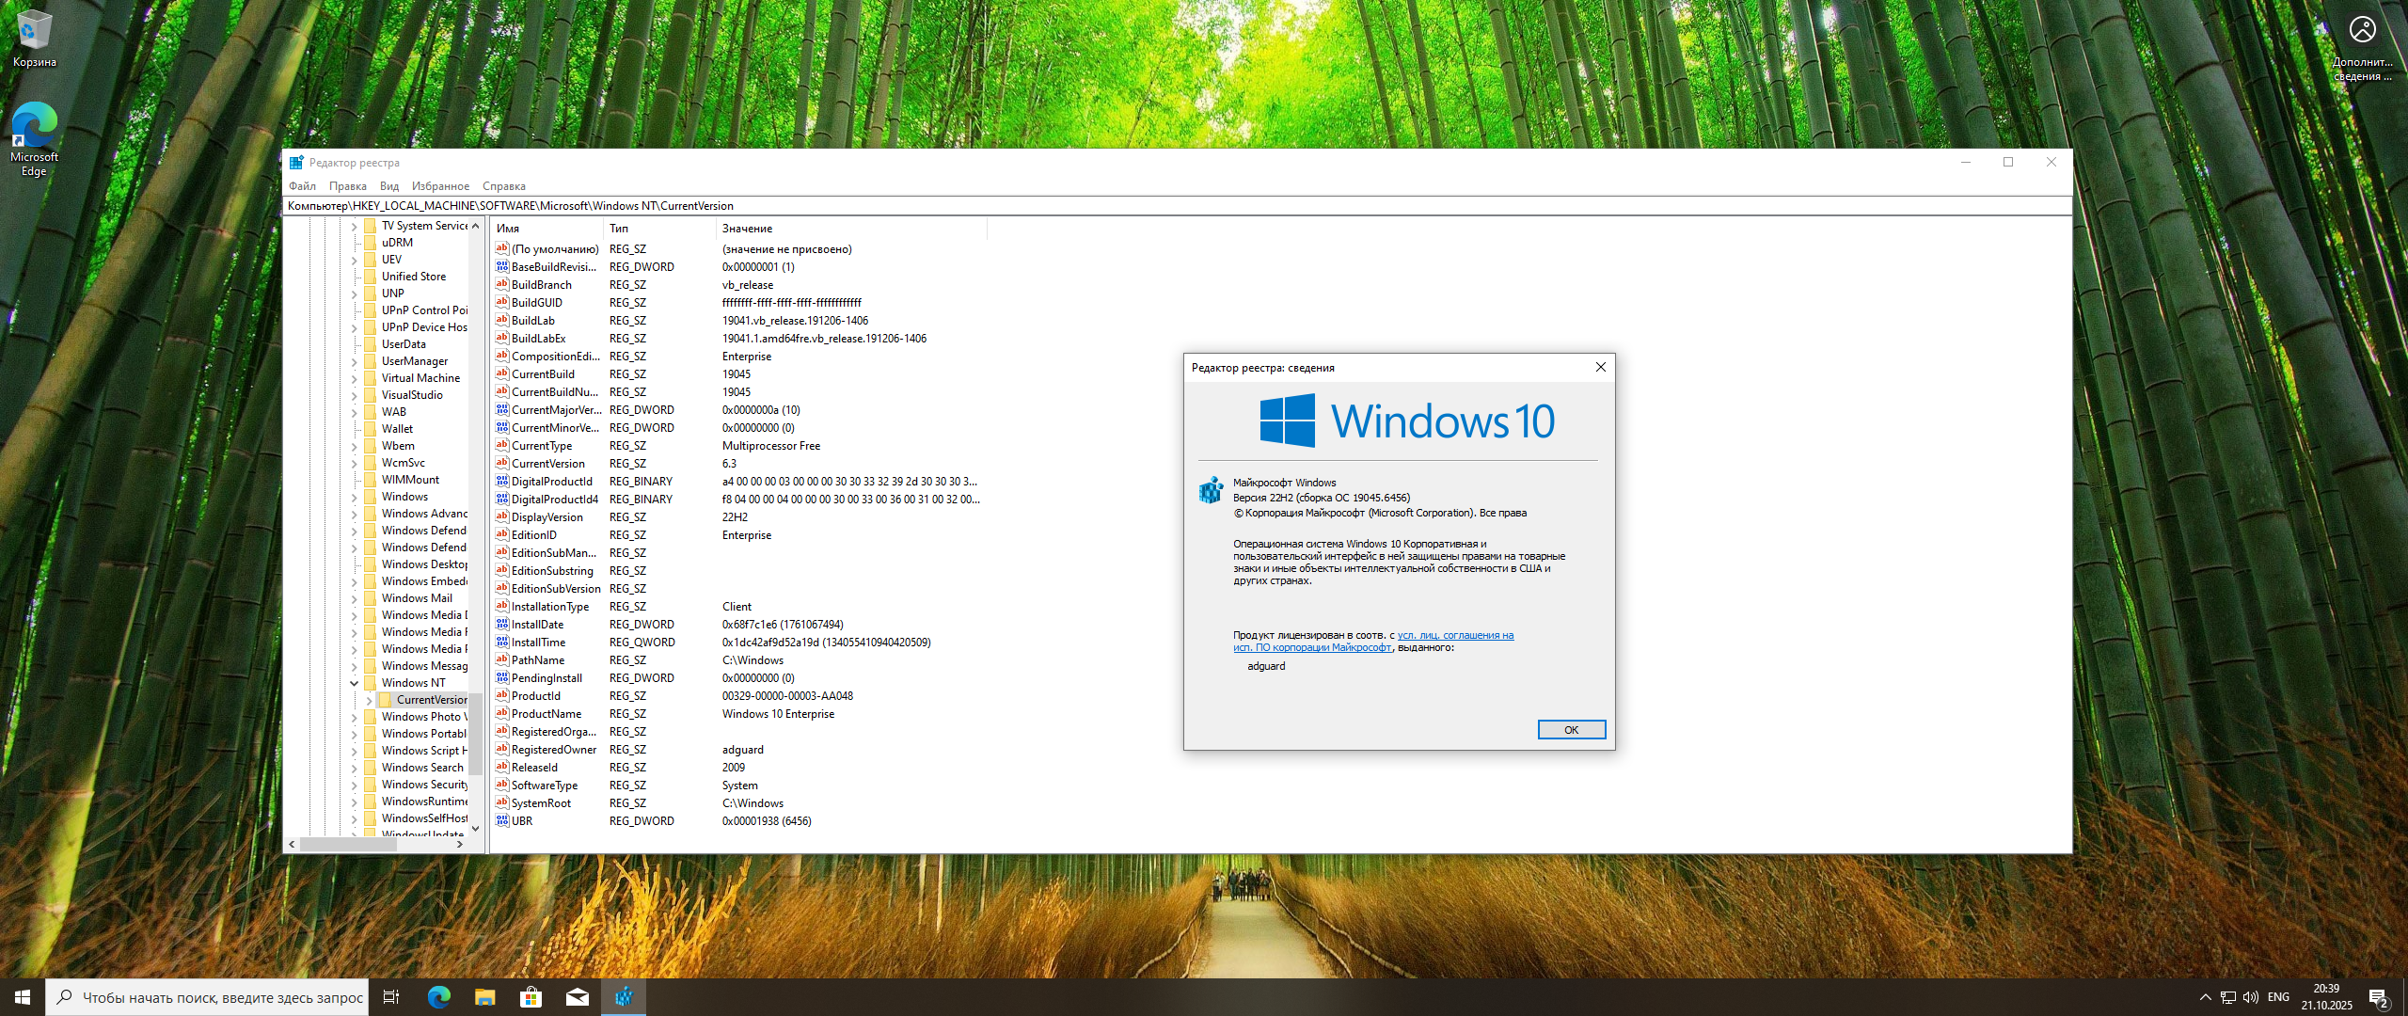Open File Explorer from the taskbar
Viewport: 2408px width, 1016px height.
coord(485,997)
